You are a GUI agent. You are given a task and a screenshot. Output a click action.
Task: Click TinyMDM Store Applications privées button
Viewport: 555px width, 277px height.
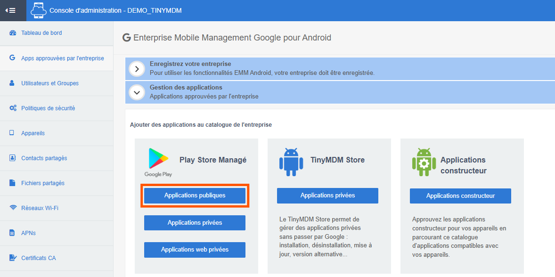coord(327,196)
